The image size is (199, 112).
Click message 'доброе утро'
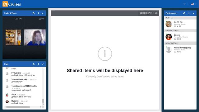[x=17, y=82]
